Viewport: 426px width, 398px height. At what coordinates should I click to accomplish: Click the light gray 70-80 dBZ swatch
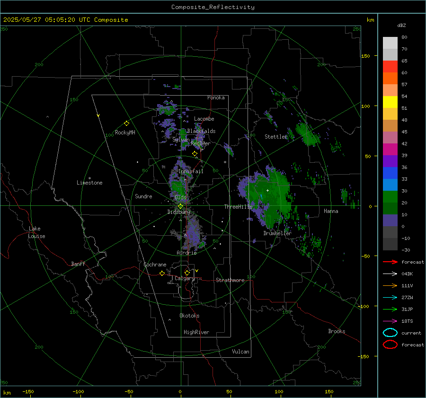390,43
